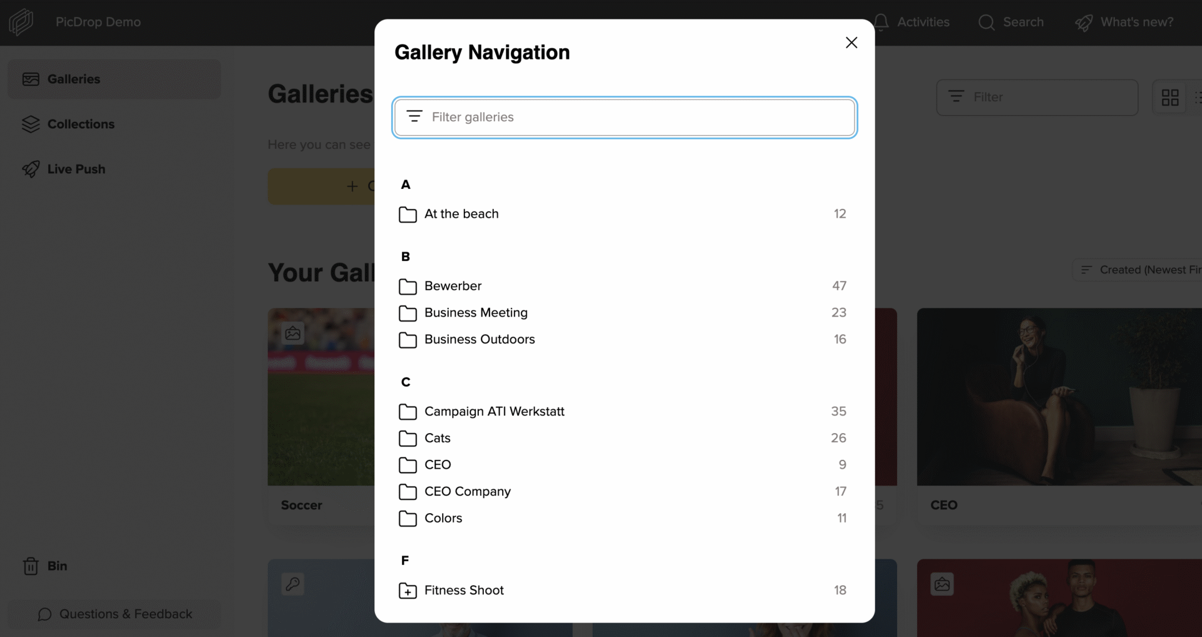Image resolution: width=1202 pixels, height=637 pixels.
Task: Open the CEO gallery thumbnail image
Action: coord(1058,396)
